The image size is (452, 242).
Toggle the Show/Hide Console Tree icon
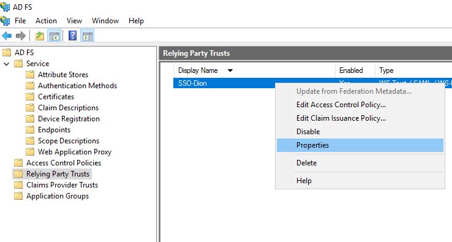click(x=54, y=36)
